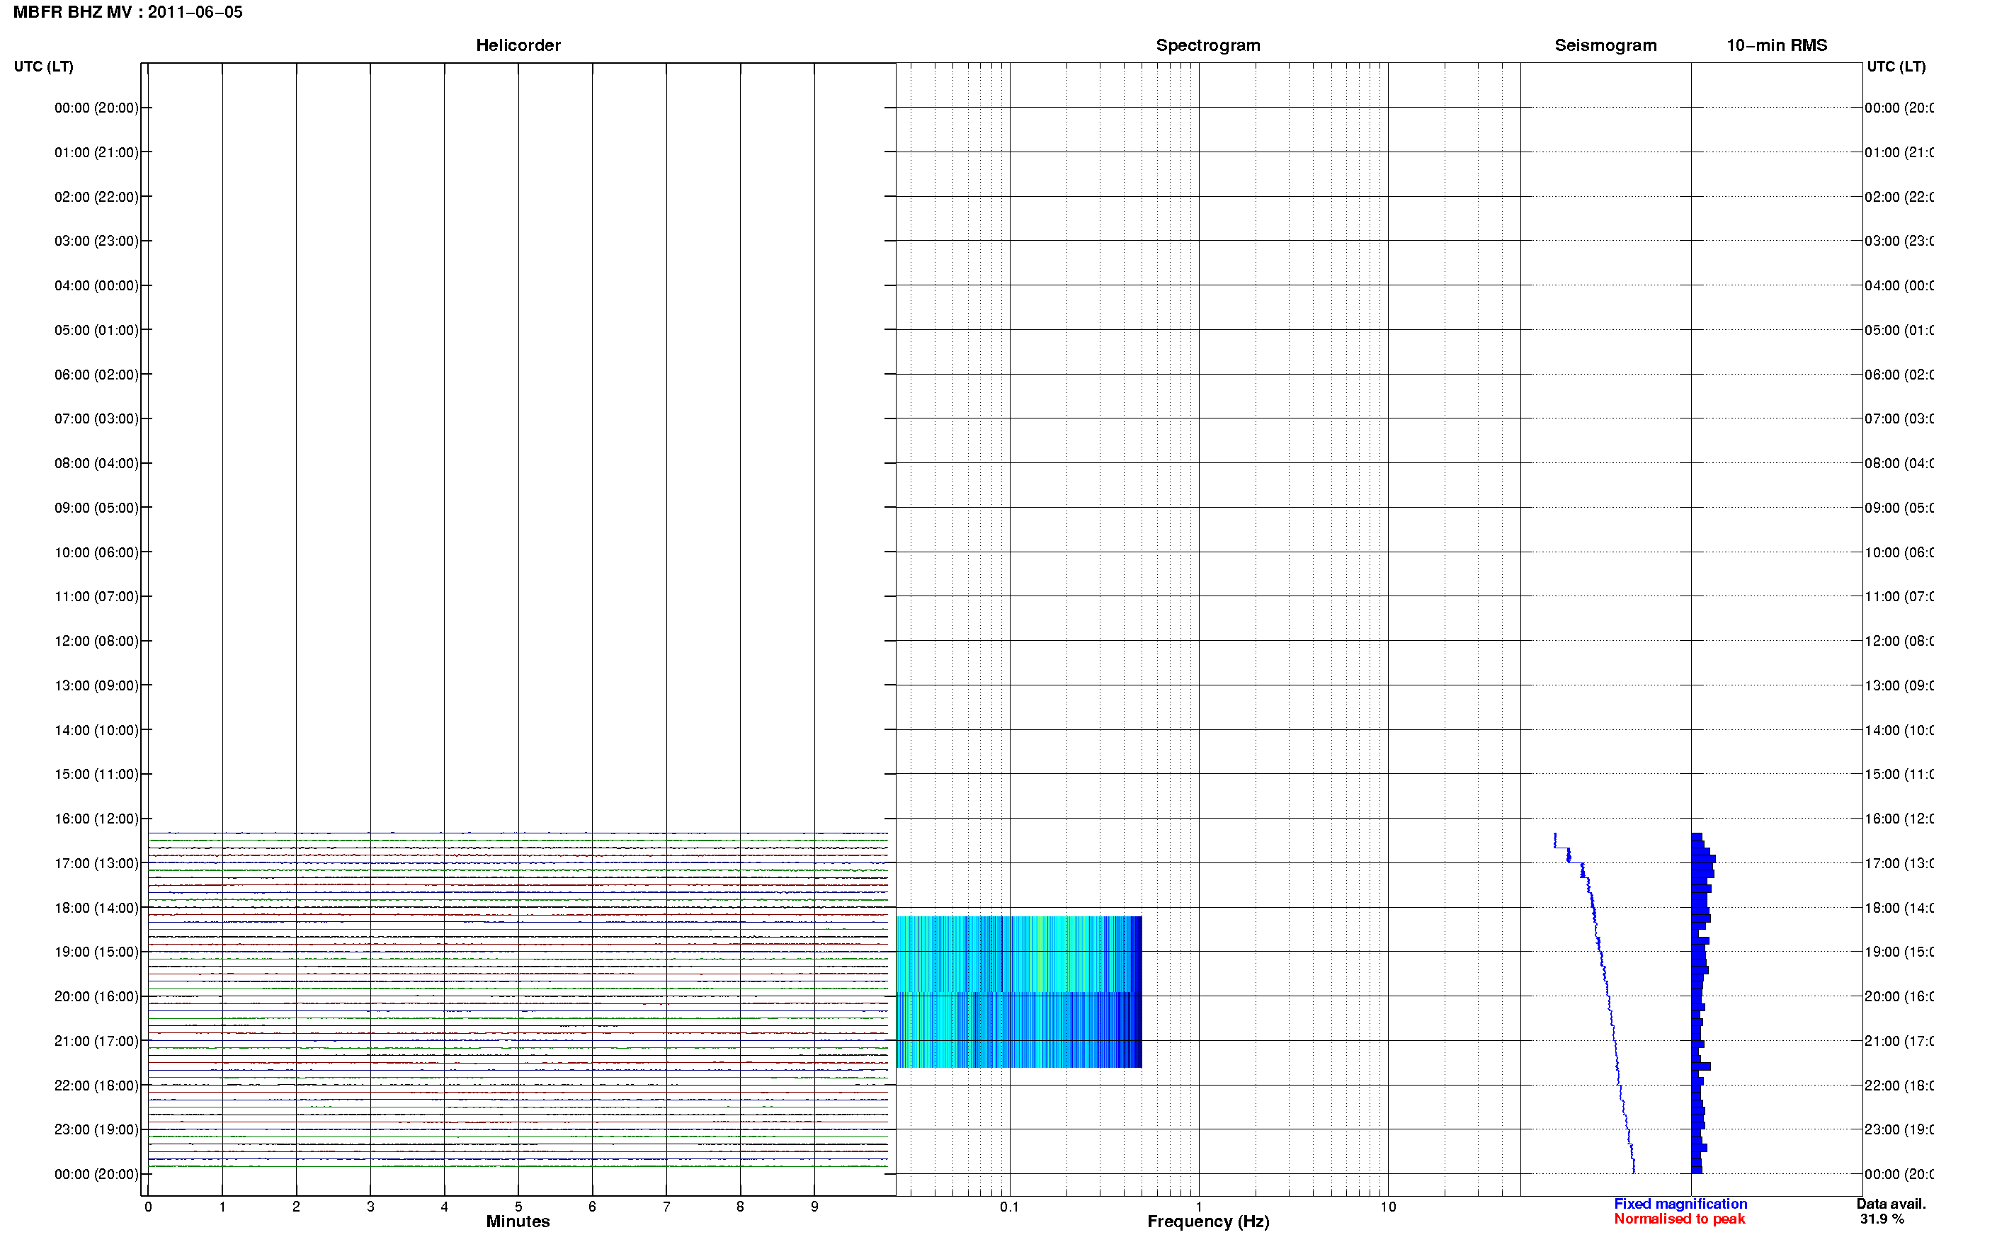Click the left time label '22:00 (18:00)'
Screen dimensions: 2014x1259
[x=96, y=1086]
